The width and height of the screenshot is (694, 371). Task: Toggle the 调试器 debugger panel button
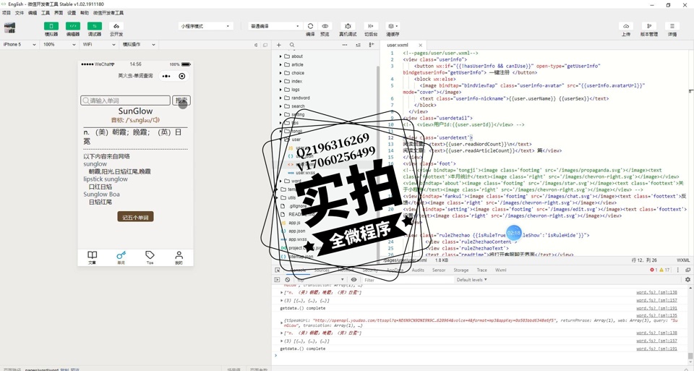(x=95, y=26)
